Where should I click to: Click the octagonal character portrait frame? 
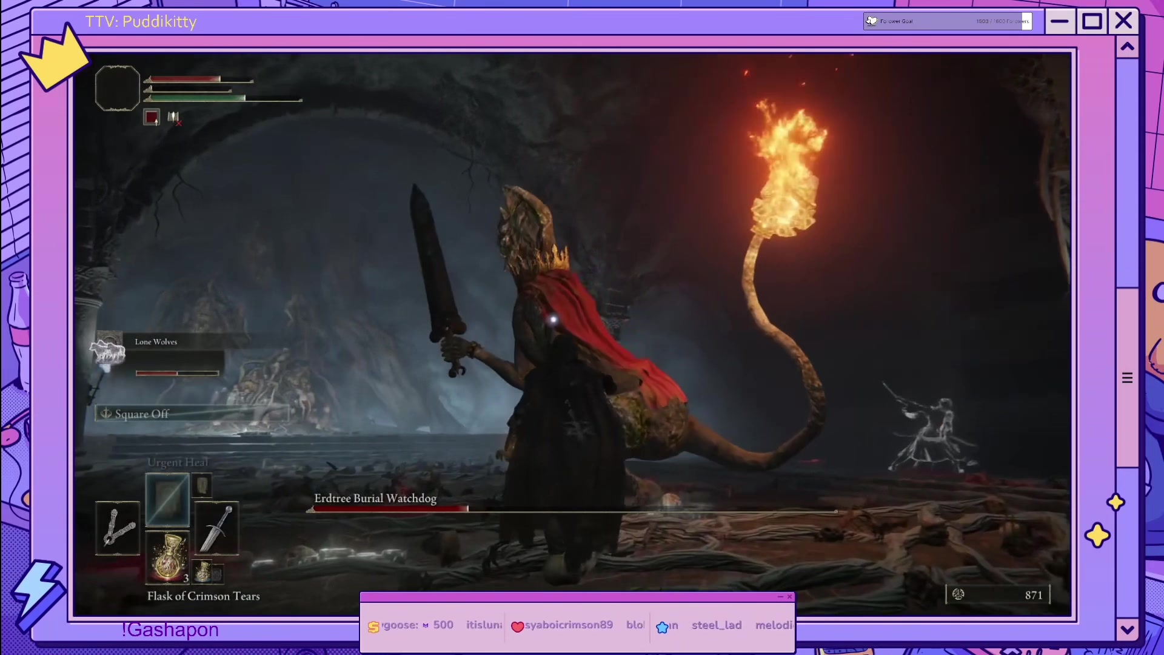pyautogui.click(x=118, y=89)
